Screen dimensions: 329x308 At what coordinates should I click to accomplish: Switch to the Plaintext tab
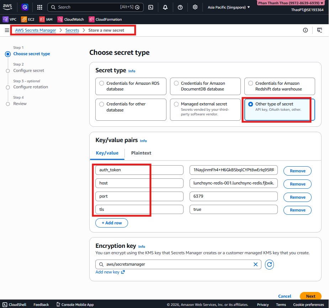[x=141, y=153]
